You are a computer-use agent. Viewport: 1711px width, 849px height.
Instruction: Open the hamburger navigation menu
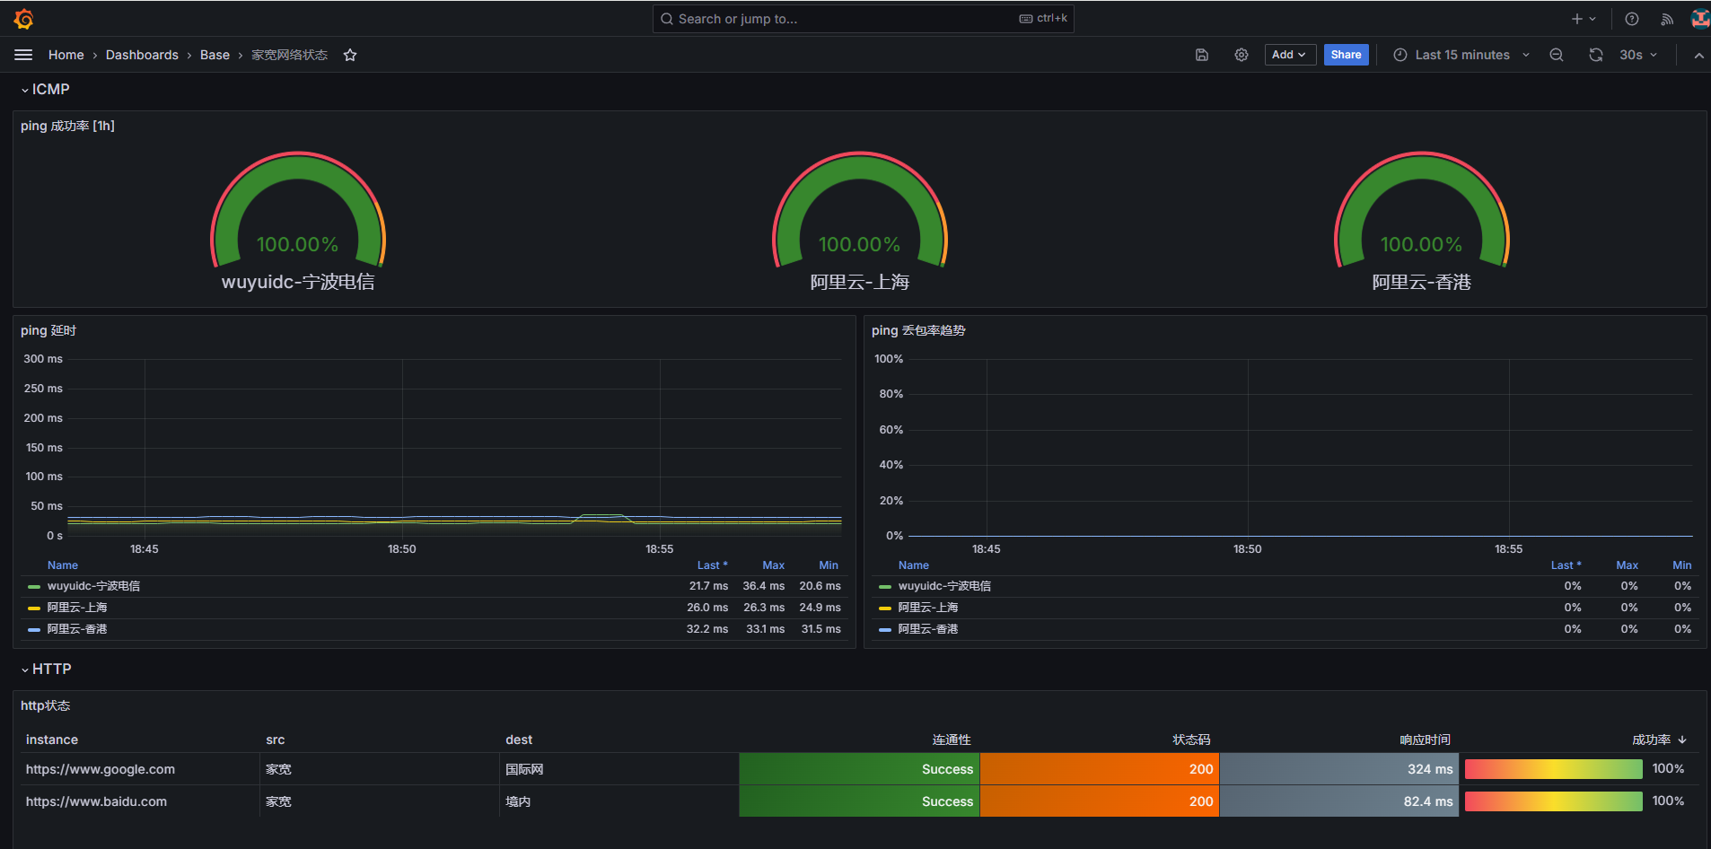tap(23, 55)
